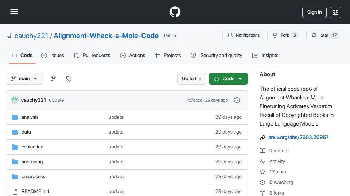
Task: Open the cauchy221 owner profile link
Action: (x=31, y=36)
